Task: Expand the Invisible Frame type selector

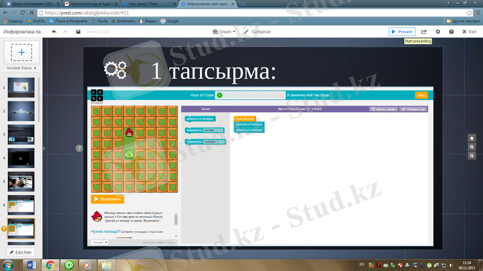Action: 21,68
